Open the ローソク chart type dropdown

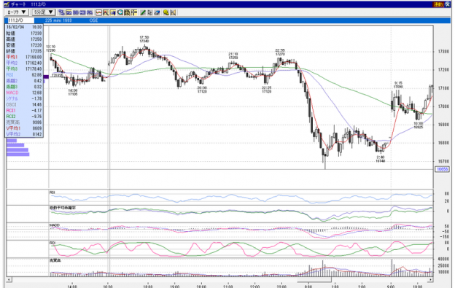pyautogui.click(x=17, y=12)
